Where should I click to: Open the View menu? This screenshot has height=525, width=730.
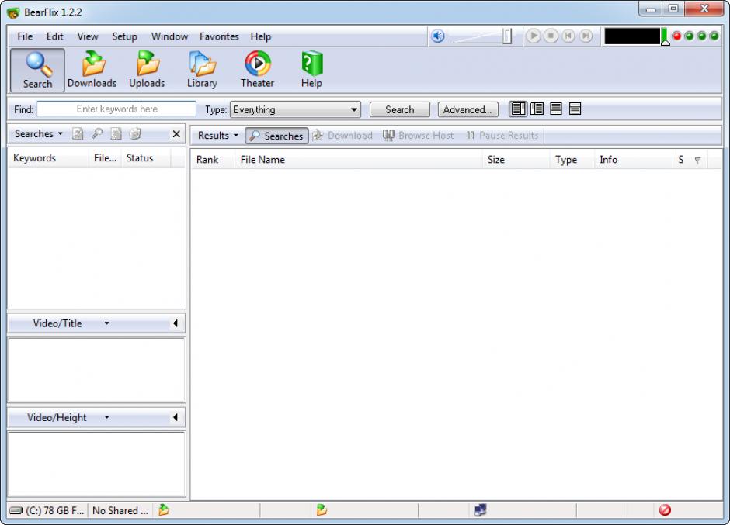[x=88, y=36]
